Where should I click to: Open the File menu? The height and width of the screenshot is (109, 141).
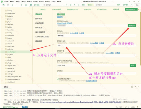coord(6,2)
